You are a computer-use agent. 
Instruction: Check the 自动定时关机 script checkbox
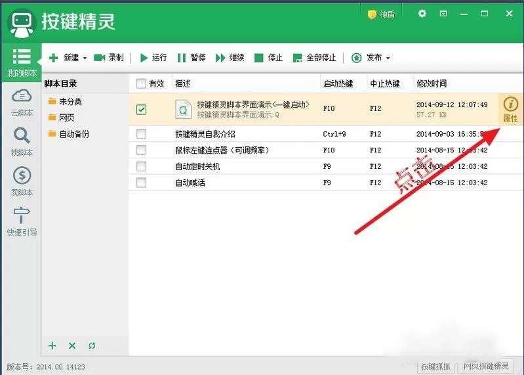pos(141,166)
